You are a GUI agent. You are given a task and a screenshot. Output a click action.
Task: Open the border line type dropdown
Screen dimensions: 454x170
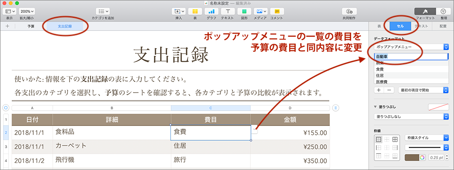coord(427,148)
